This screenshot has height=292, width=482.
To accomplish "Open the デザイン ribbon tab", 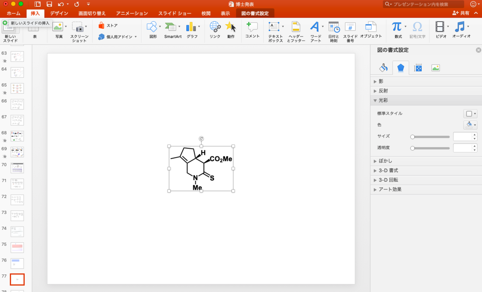I will [x=59, y=13].
